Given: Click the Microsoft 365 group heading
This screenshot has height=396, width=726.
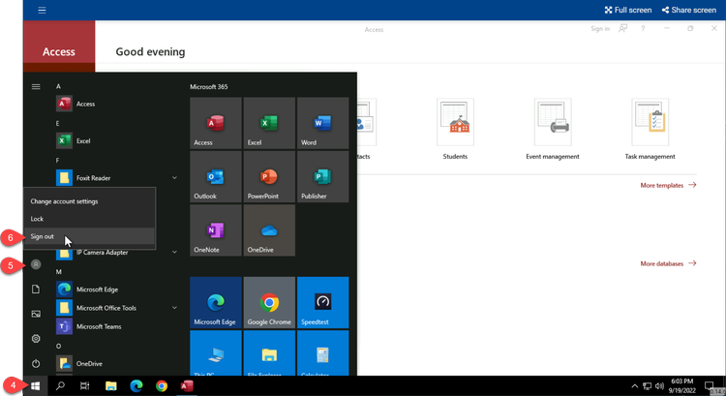Looking at the screenshot, I should point(209,86).
